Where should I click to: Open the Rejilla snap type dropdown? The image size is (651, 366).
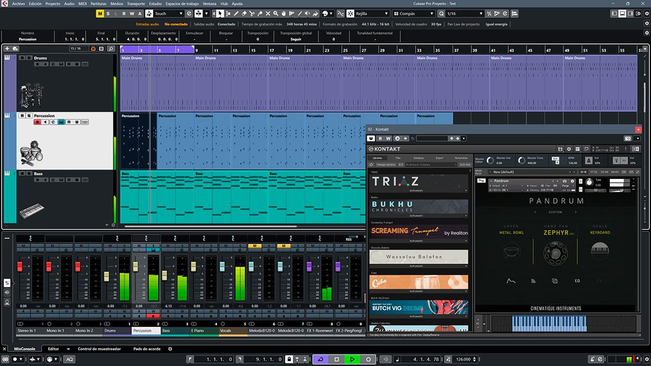point(372,14)
